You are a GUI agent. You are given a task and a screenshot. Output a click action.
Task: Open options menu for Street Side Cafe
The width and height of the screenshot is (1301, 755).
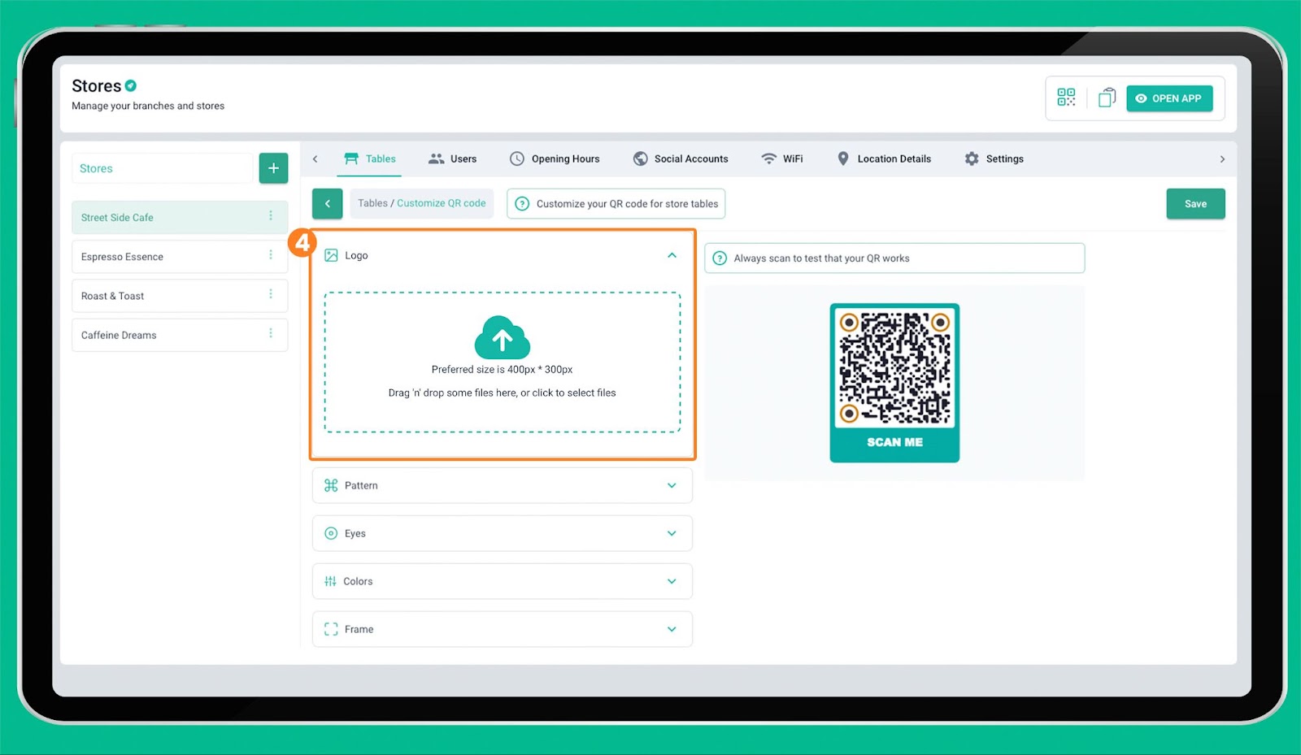pos(271,216)
